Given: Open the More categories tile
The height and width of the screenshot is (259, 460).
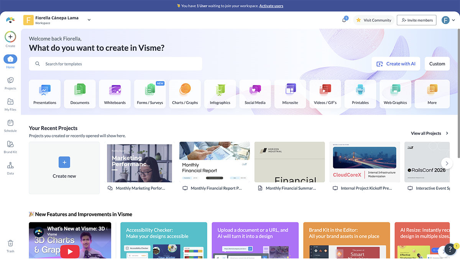Looking at the screenshot, I should [432, 94].
